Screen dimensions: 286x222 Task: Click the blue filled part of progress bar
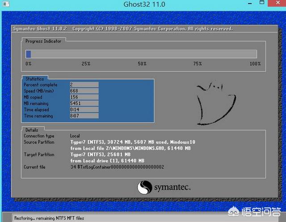pos(28,54)
